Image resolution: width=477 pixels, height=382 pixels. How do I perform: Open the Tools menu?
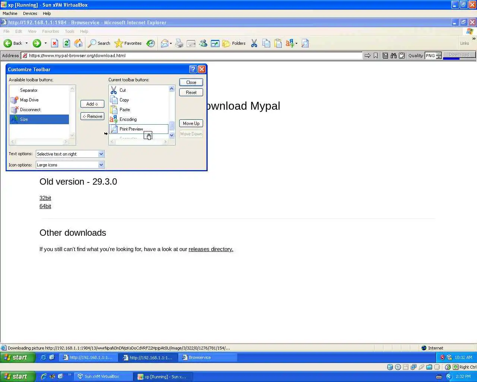coord(70,31)
